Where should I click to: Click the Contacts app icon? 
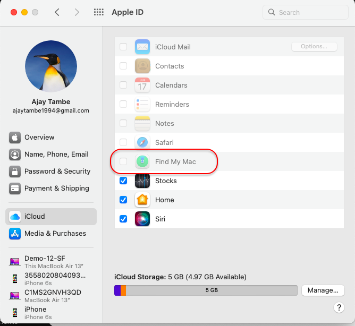click(x=142, y=66)
